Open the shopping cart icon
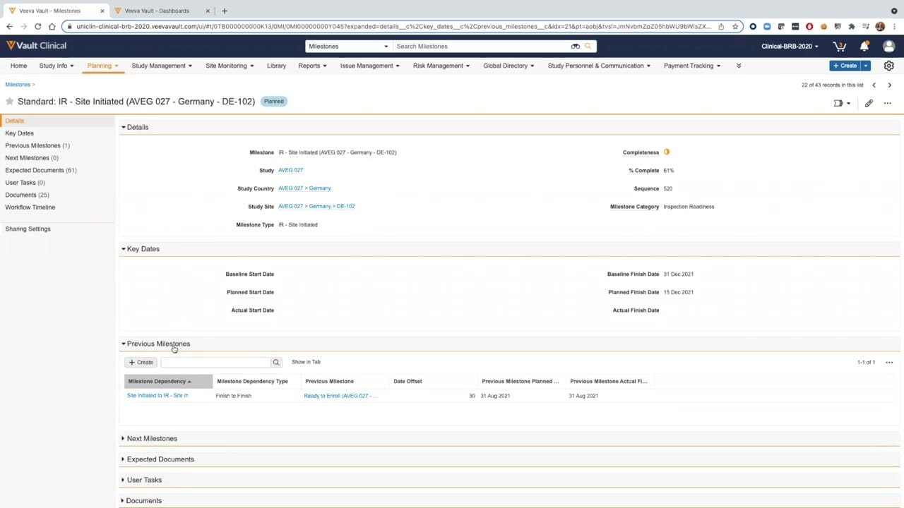Image resolution: width=904 pixels, height=508 pixels. coord(840,46)
